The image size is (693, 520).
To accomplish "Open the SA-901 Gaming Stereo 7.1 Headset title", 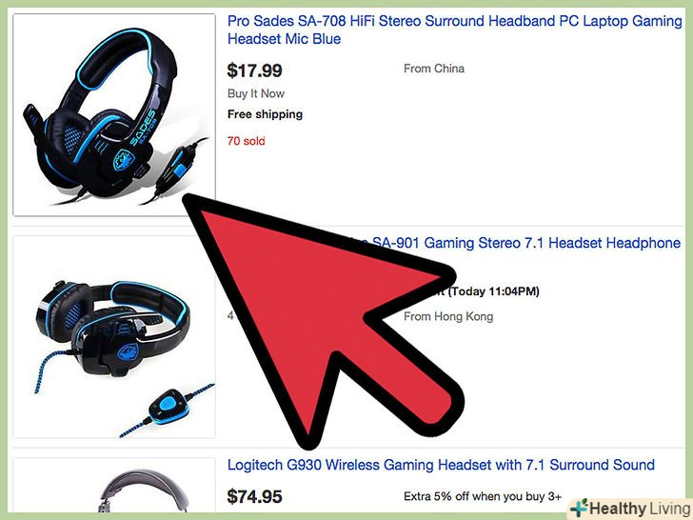I will [525, 243].
